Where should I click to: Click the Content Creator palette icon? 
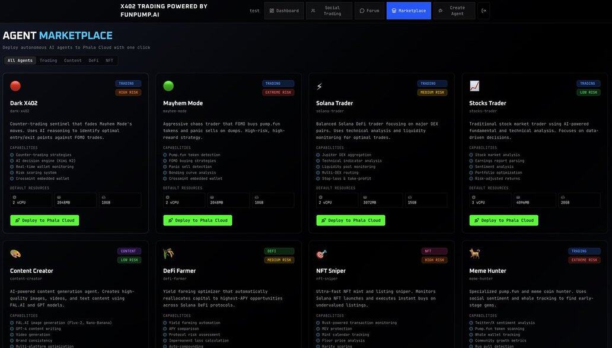point(15,254)
